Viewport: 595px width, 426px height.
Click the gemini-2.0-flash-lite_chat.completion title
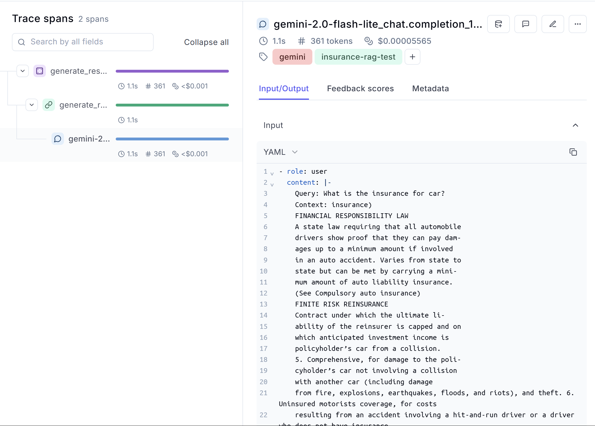pos(378,24)
